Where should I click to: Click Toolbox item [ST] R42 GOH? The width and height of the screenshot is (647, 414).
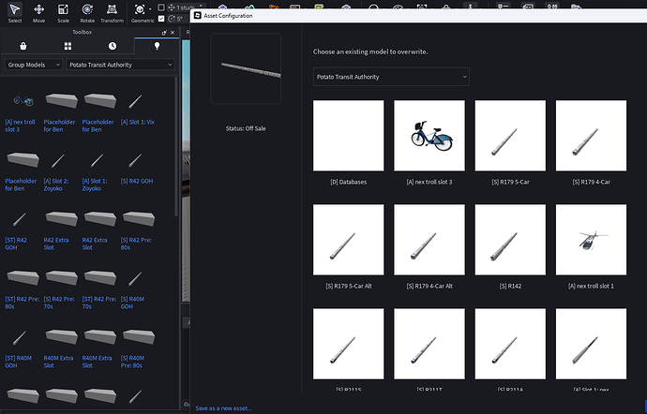pyautogui.click(x=19, y=231)
